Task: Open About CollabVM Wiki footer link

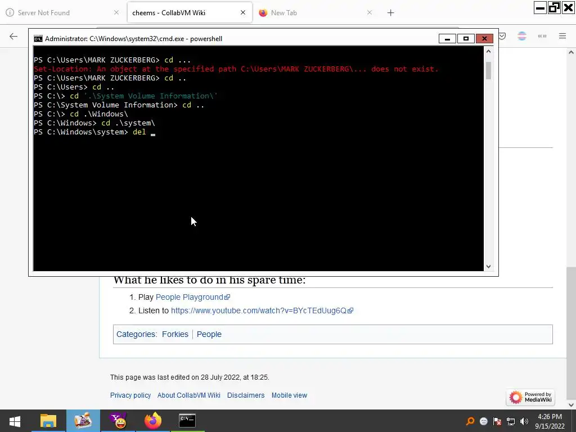Action: 189,395
